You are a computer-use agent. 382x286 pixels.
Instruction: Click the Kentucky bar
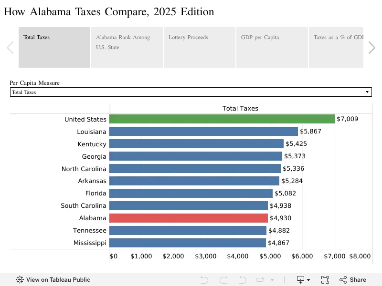coord(196,144)
